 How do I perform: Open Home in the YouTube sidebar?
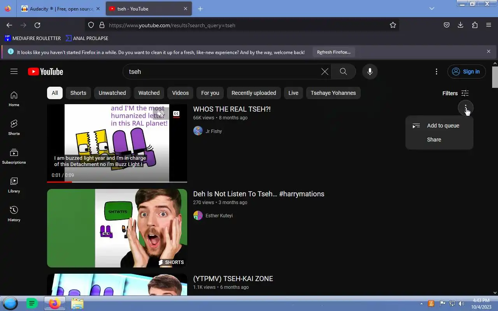tap(14, 99)
